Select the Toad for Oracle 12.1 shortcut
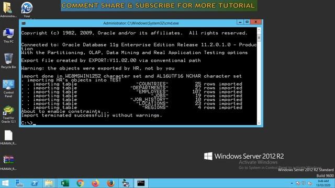Viewport: 335px width, 188px height. tap(8, 114)
